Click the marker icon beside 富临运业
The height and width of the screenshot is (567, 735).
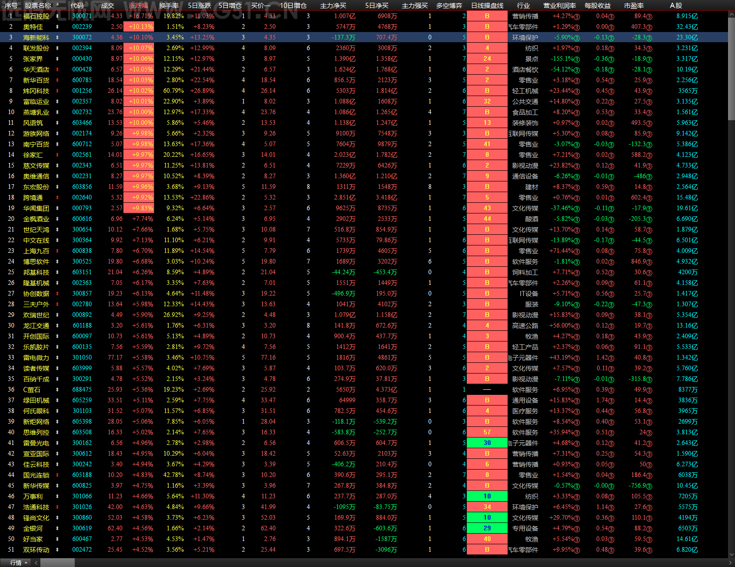coord(58,102)
